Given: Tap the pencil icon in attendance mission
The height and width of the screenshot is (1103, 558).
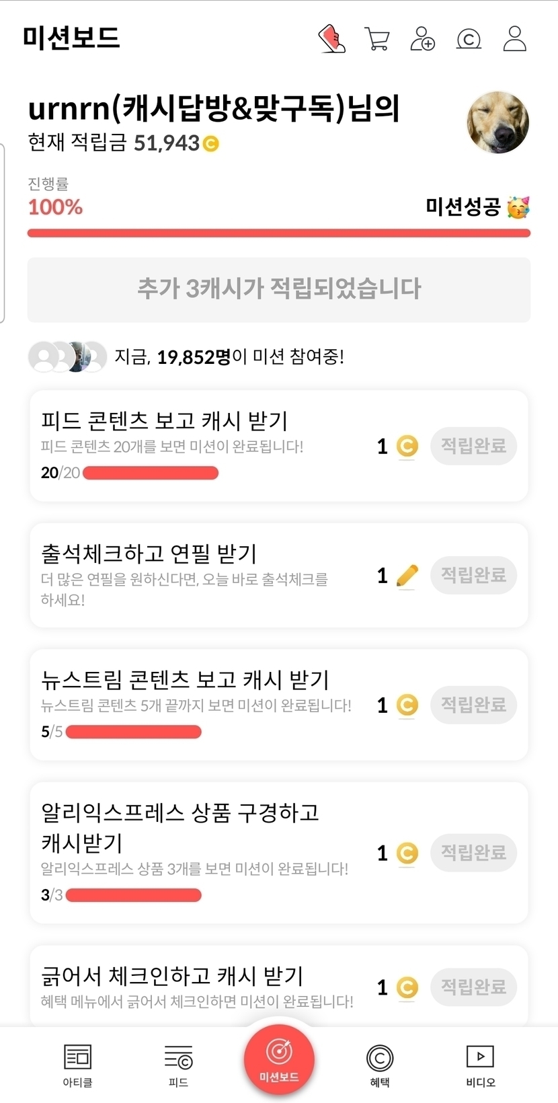Looking at the screenshot, I should (x=407, y=576).
